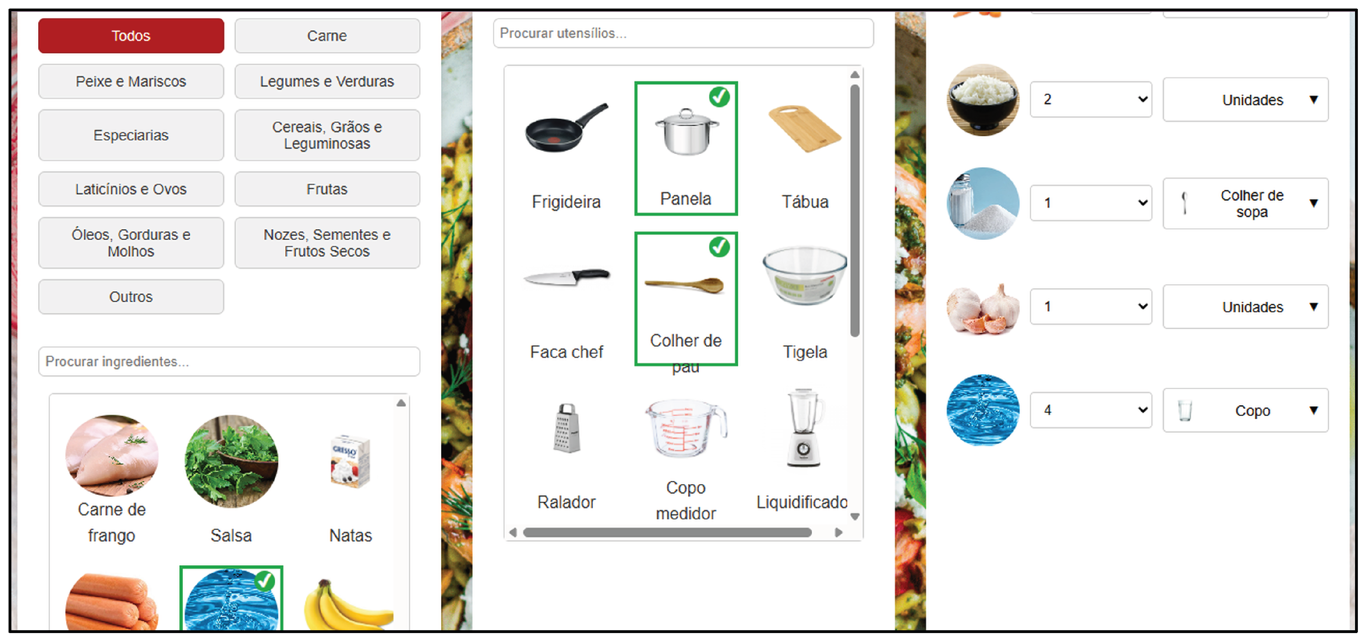Expand the Colher de sopa unit dropdown
Viewport: 1366px width, 642px height.
coord(1245,203)
